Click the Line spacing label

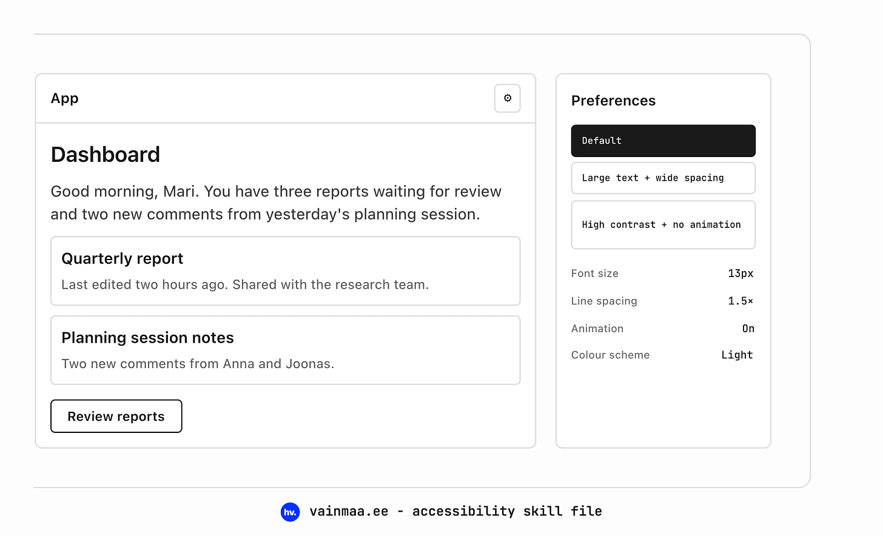click(604, 301)
